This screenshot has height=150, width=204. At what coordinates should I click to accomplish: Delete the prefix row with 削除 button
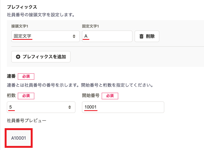[x=147, y=36]
